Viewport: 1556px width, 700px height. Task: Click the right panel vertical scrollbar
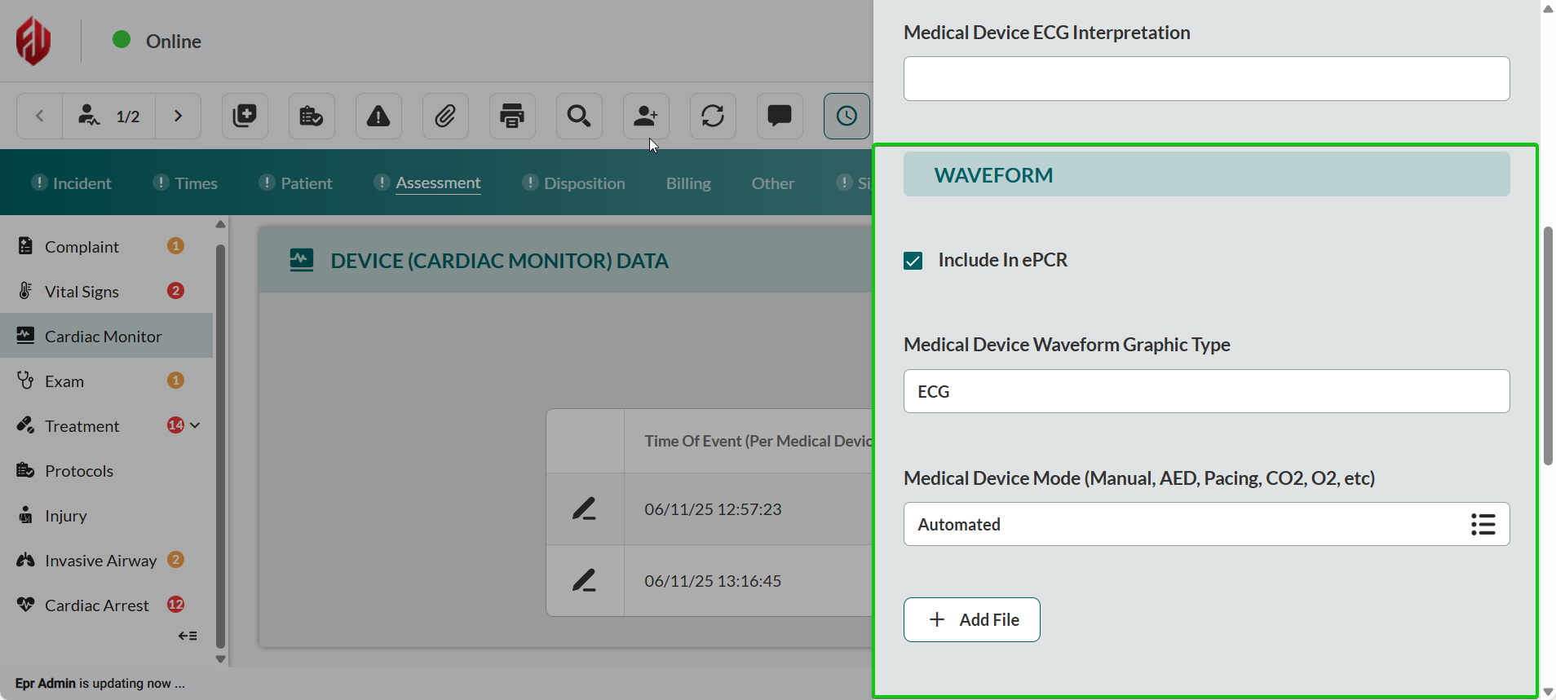pos(1547,346)
